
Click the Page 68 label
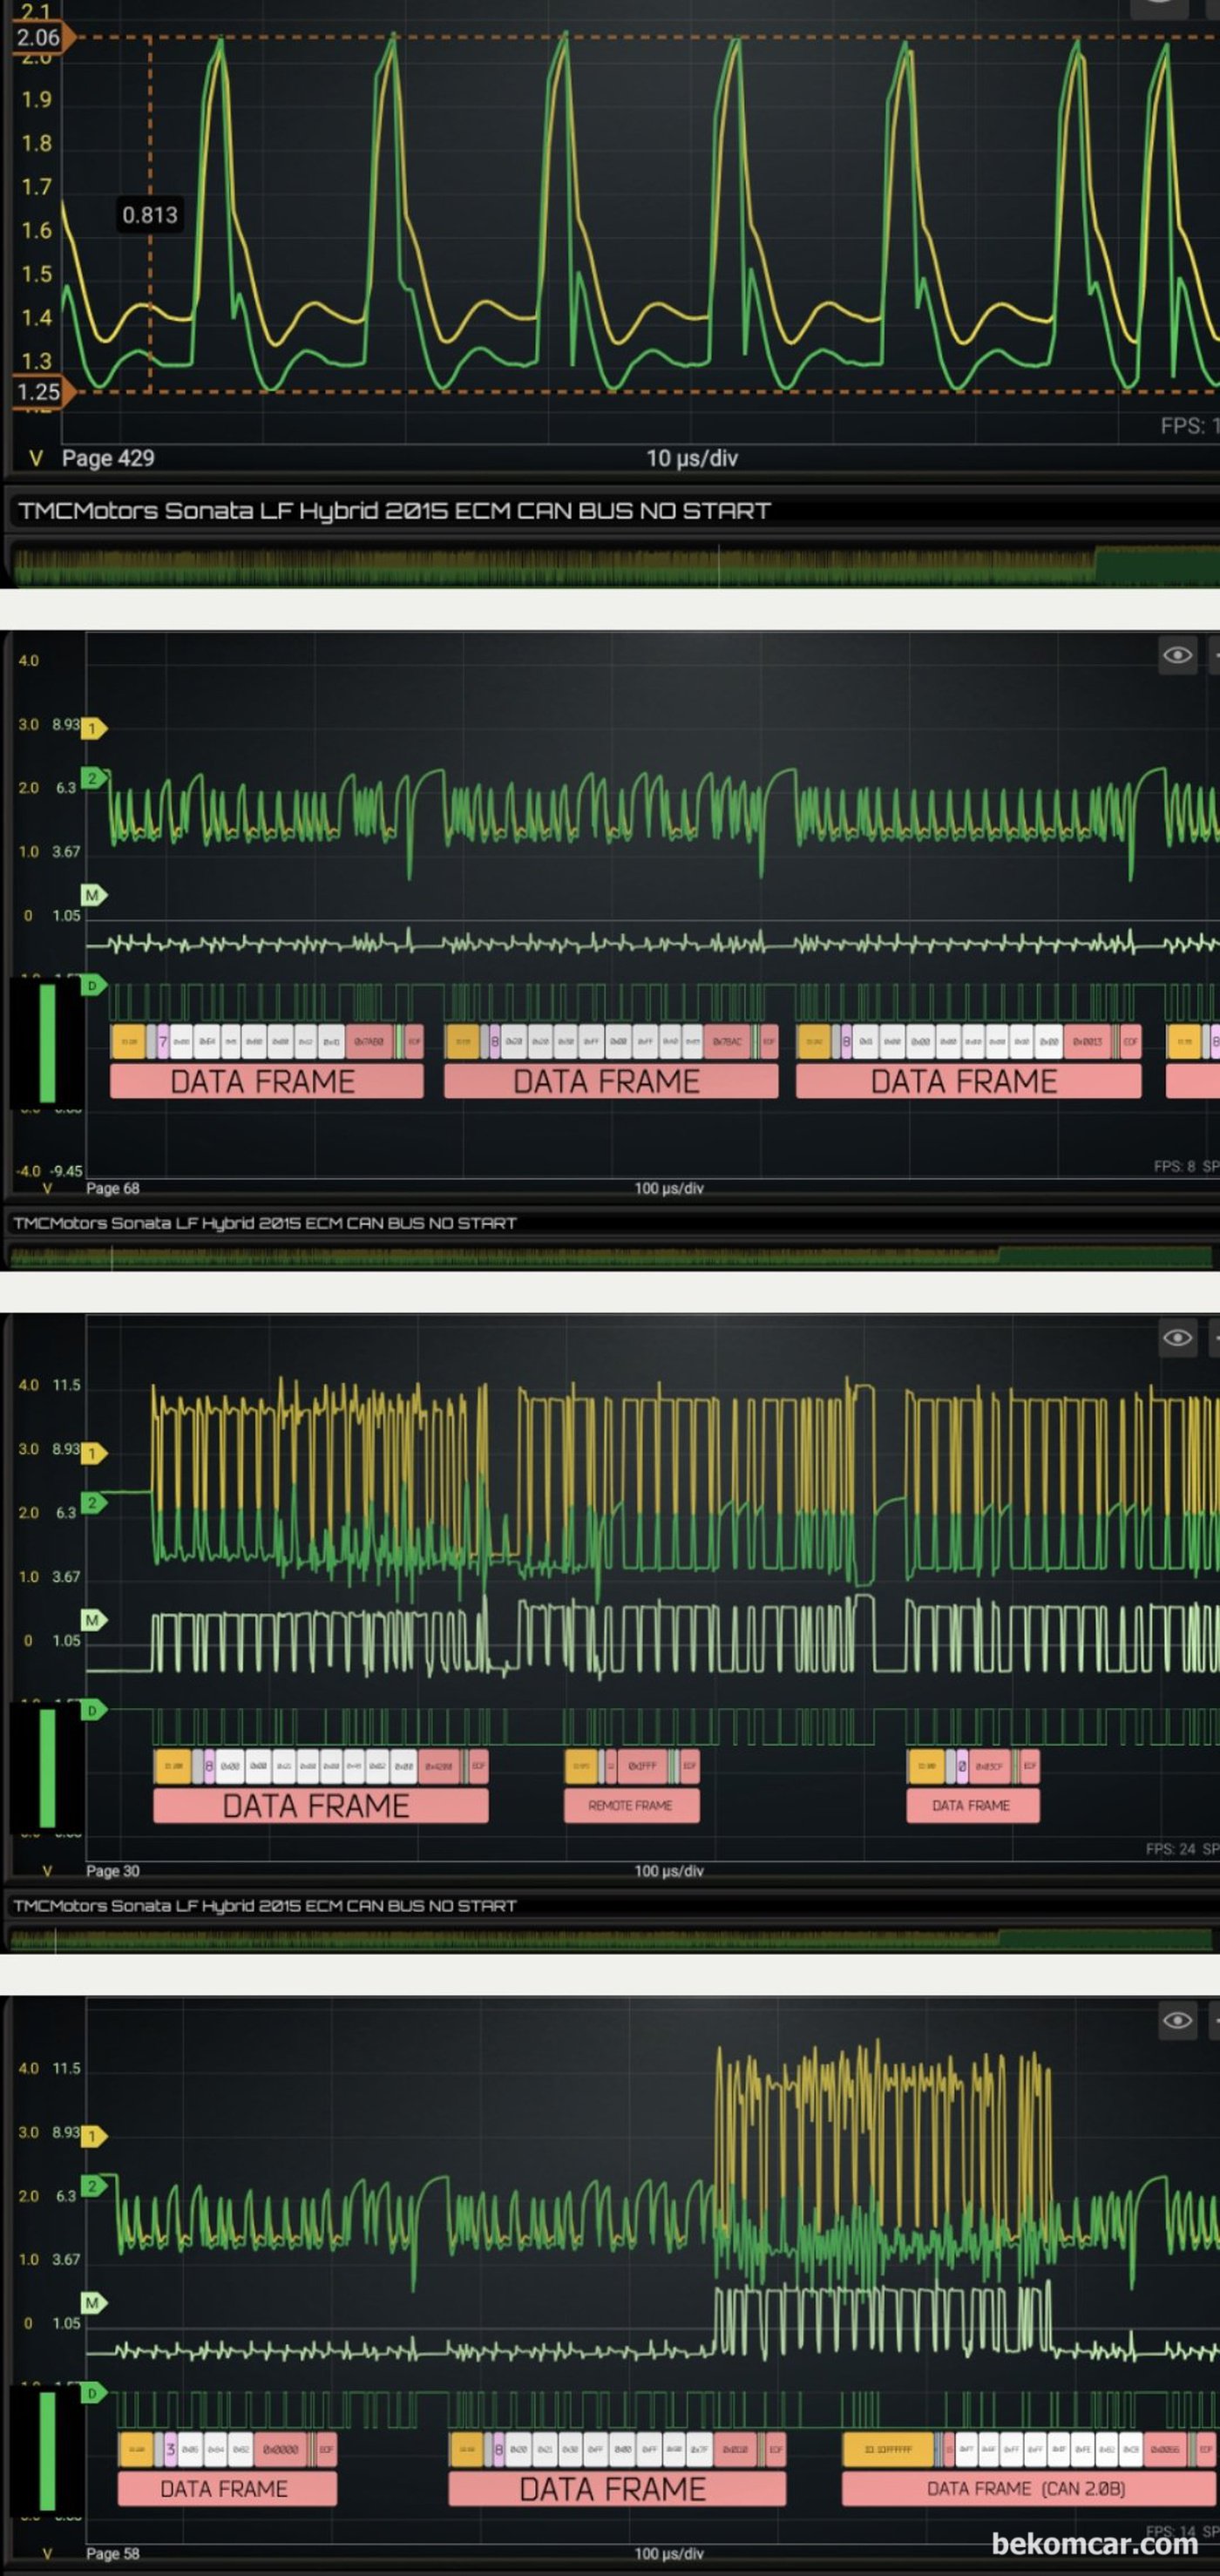pos(113,1188)
